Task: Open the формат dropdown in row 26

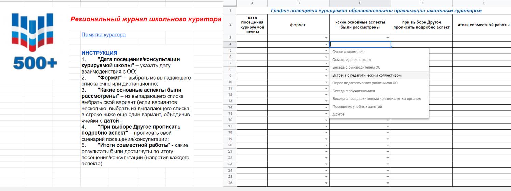Action: [326, 183]
